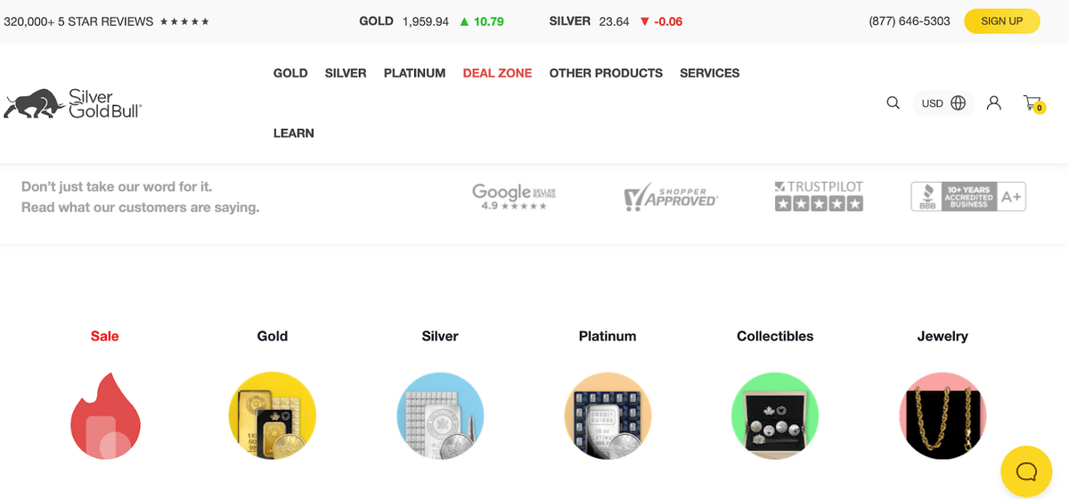
Task: Click the Gold category label
Action: (273, 336)
